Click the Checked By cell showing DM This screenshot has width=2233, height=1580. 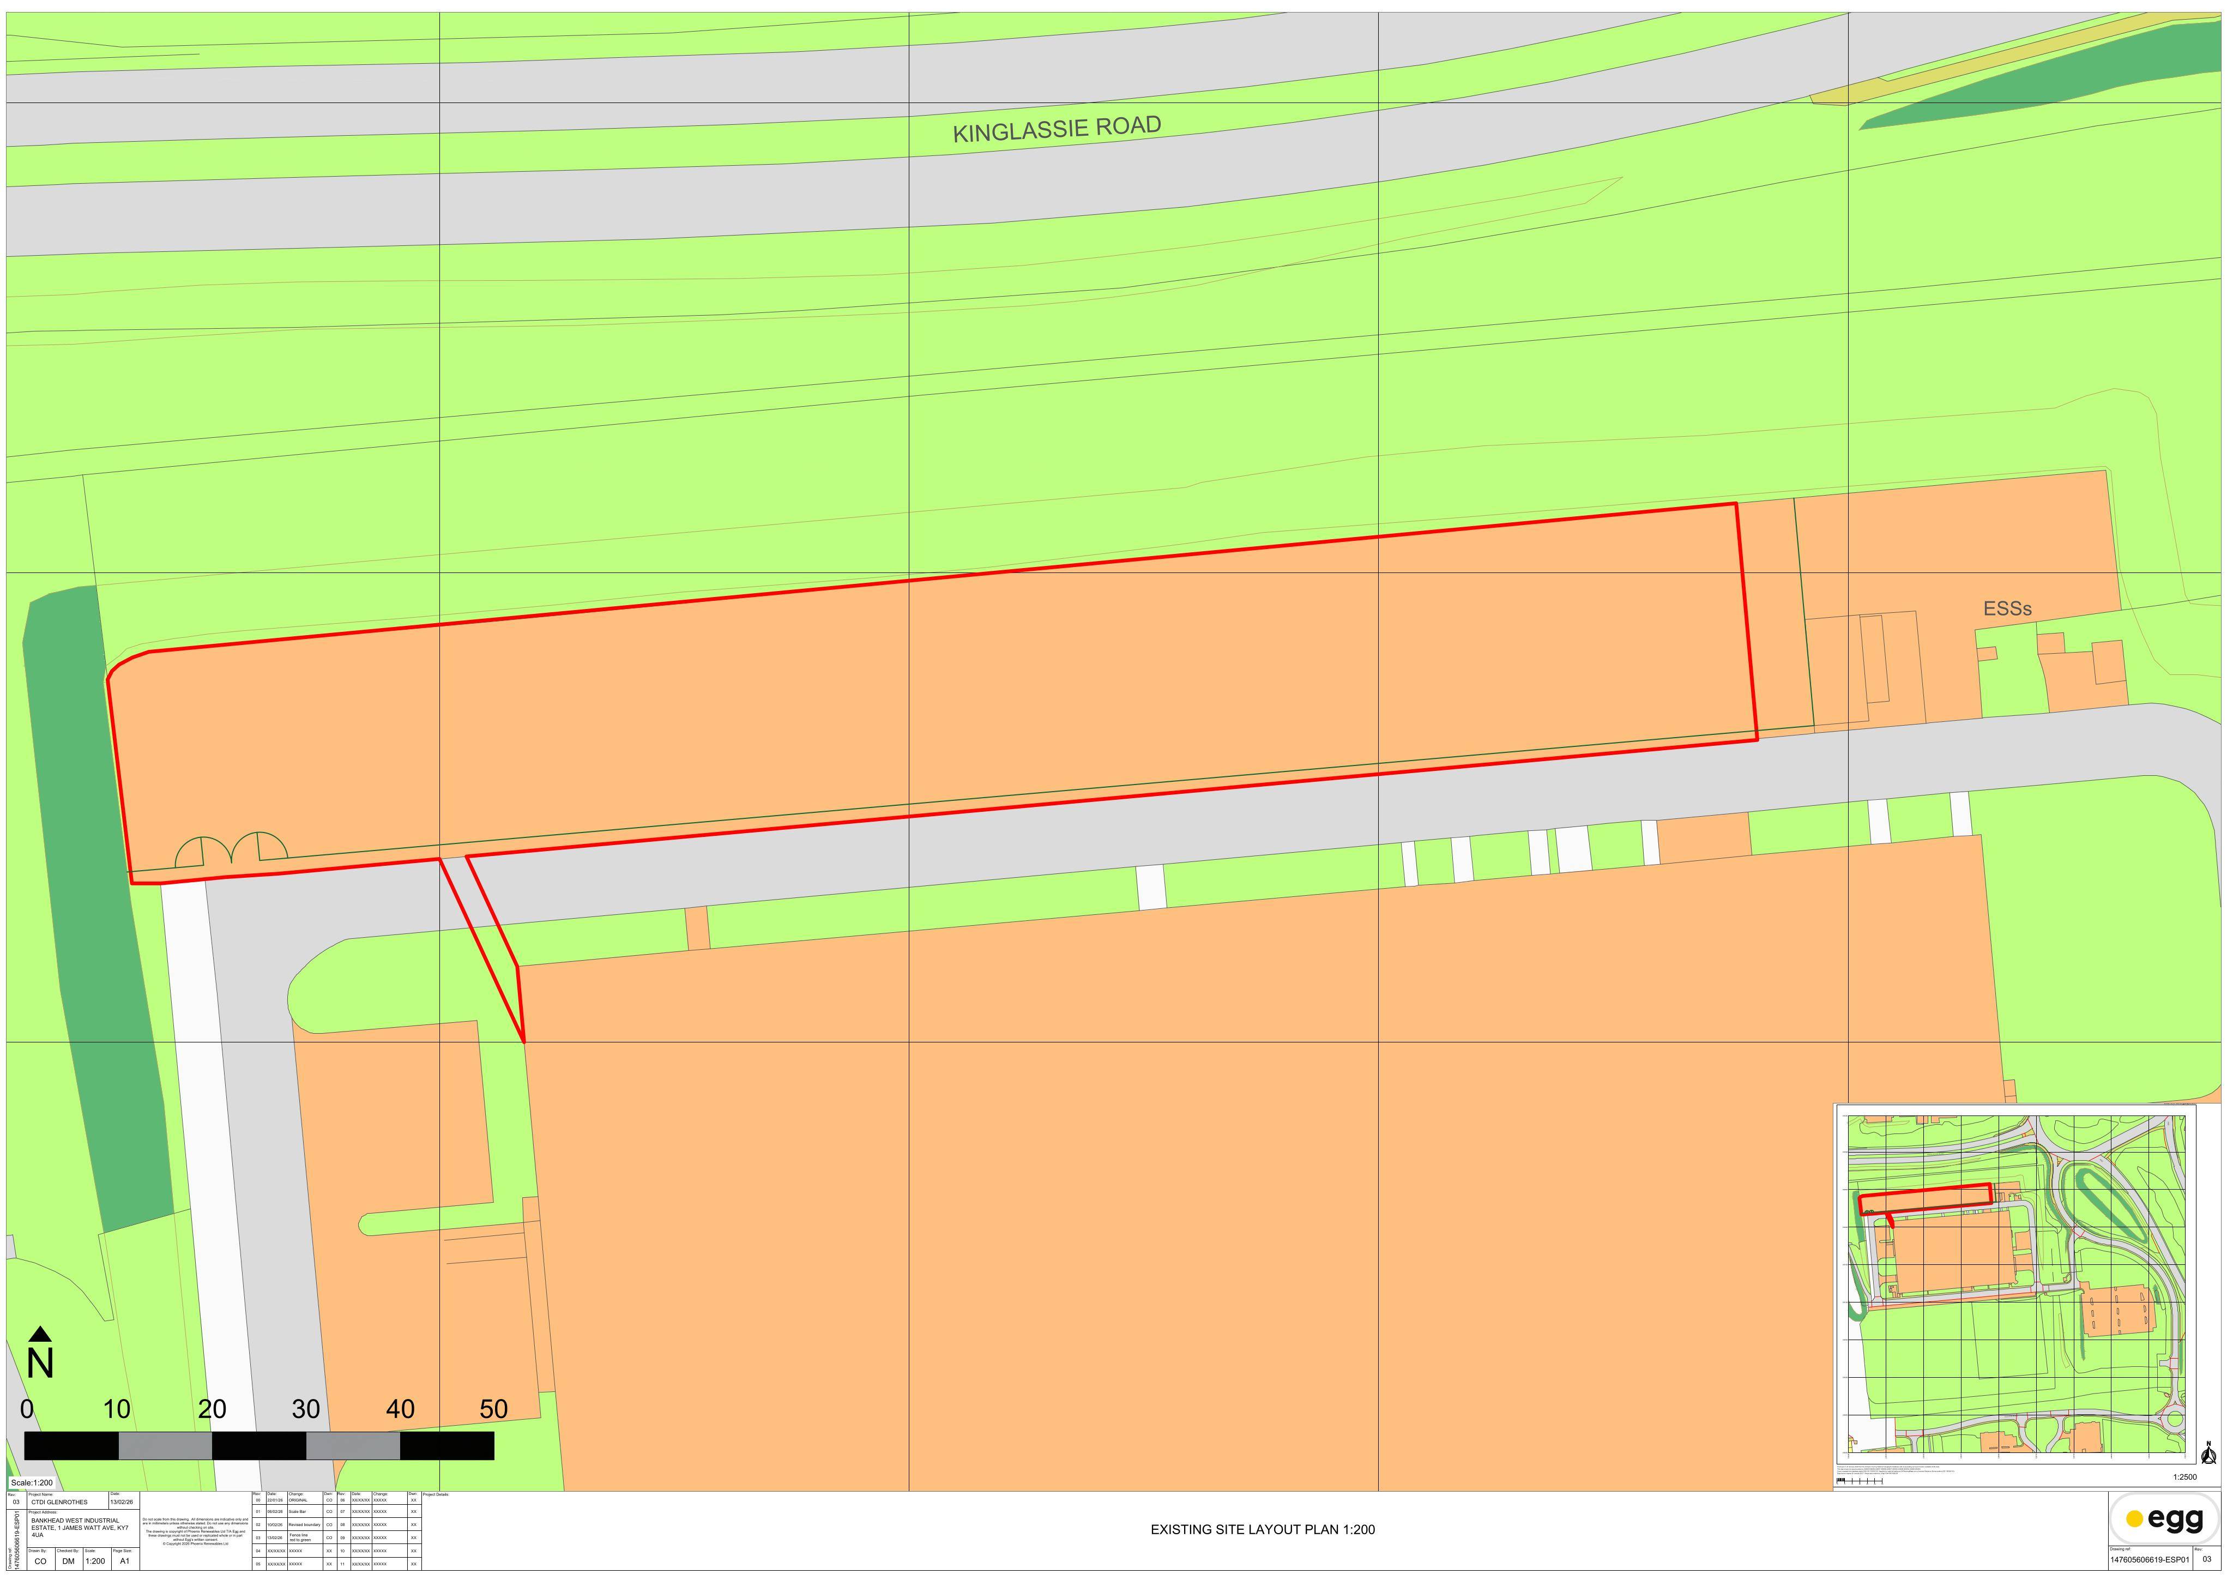pyautogui.click(x=69, y=1560)
